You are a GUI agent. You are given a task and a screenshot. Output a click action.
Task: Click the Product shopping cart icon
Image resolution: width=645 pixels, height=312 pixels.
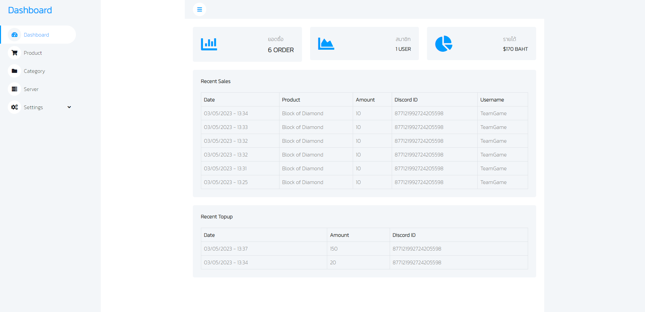pos(14,53)
